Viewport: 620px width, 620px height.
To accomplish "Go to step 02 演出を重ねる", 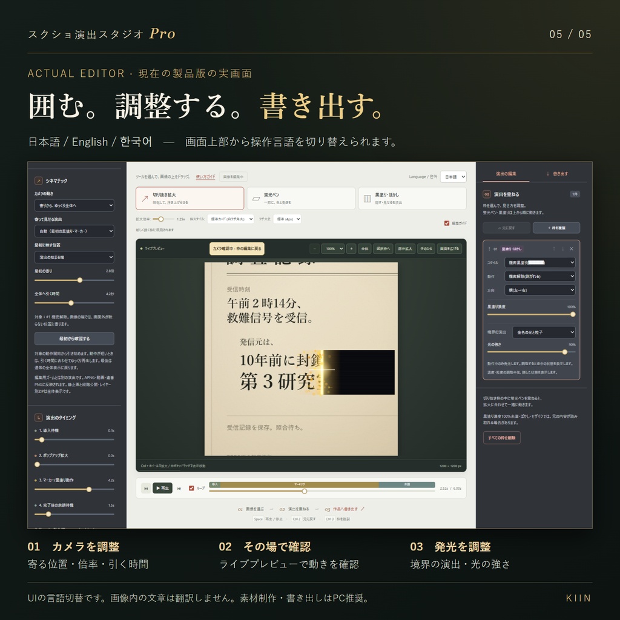I will click(294, 509).
